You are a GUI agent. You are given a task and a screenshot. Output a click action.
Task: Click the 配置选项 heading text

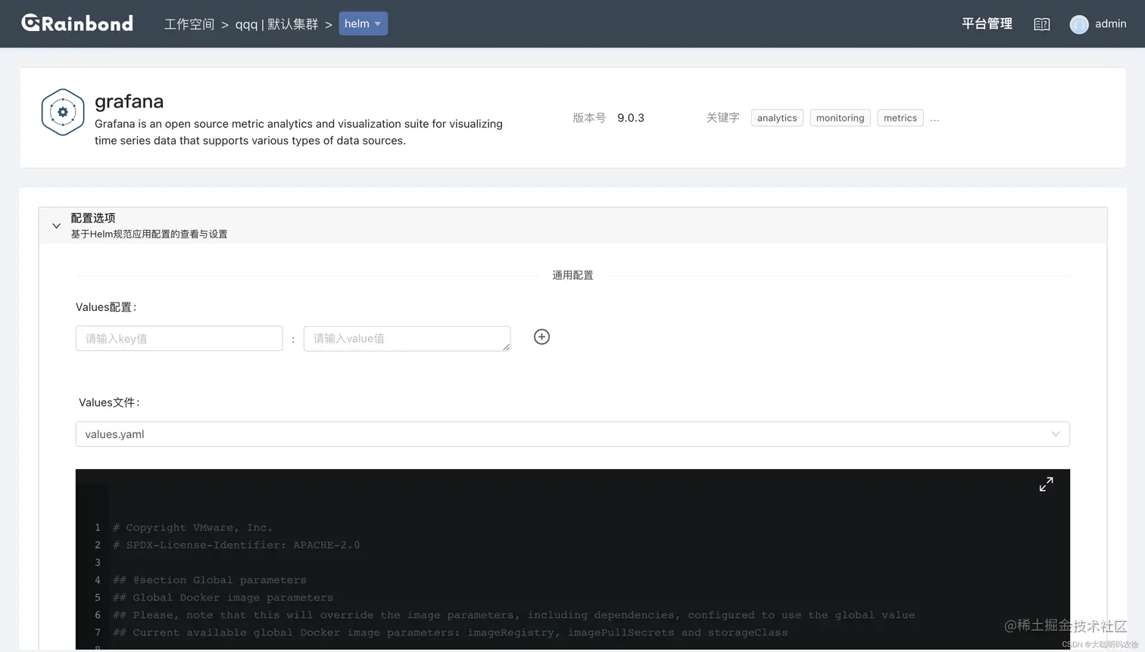click(93, 218)
